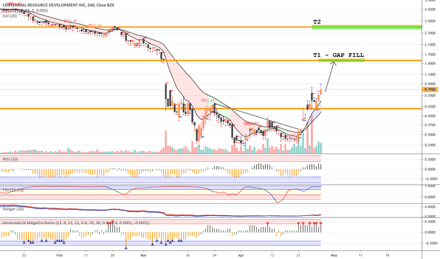
Task: Click the Idnistrade24 MegaOscillator indicator label
Action: pyautogui.click(x=76, y=223)
